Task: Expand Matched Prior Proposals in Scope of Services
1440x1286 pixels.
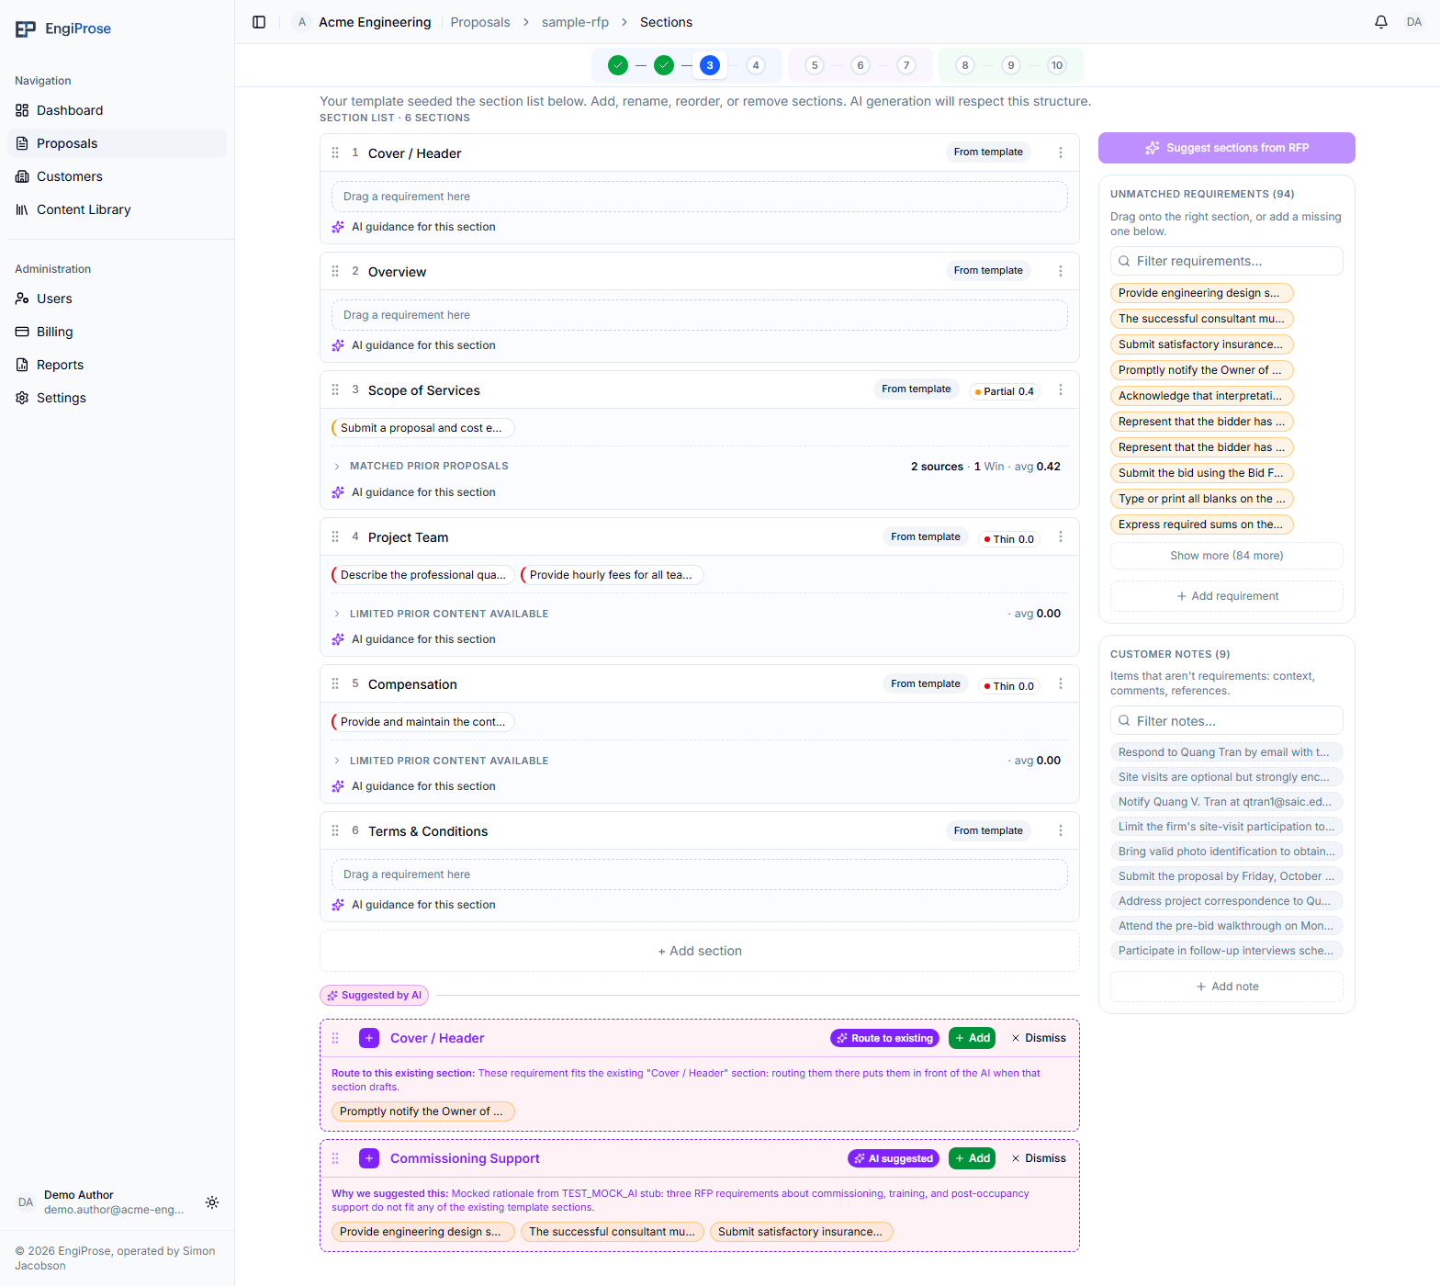Action: 700,467
